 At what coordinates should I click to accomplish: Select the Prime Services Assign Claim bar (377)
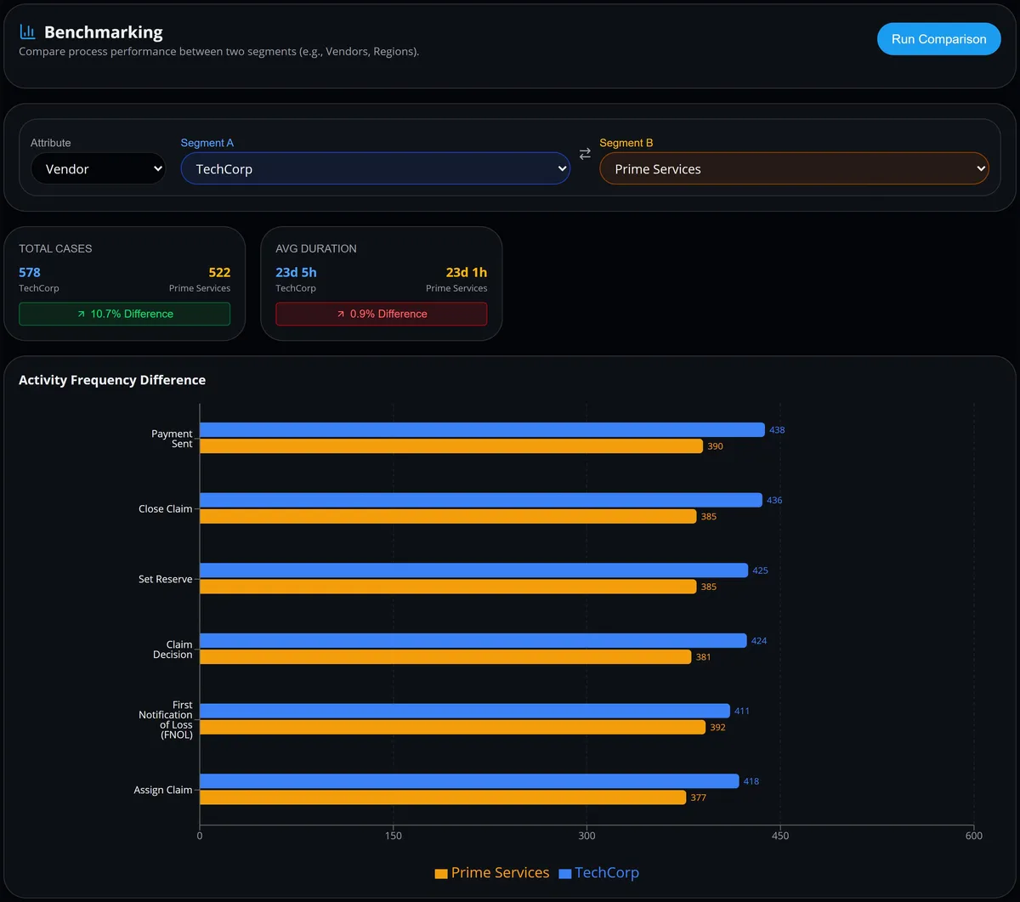coord(443,797)
